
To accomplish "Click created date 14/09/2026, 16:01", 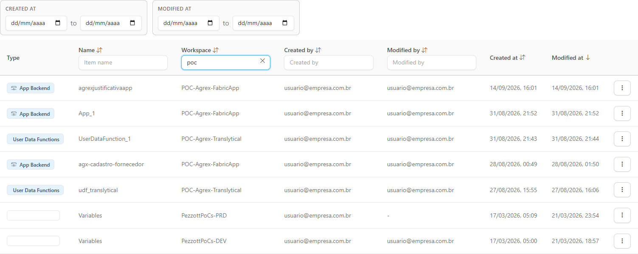I will coord(513,88).
